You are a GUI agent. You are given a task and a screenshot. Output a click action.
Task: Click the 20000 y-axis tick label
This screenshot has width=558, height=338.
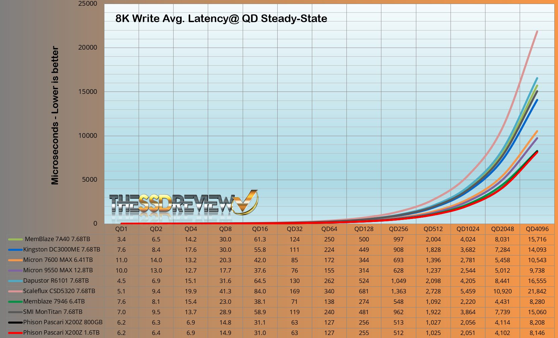(x=88, y=48)
